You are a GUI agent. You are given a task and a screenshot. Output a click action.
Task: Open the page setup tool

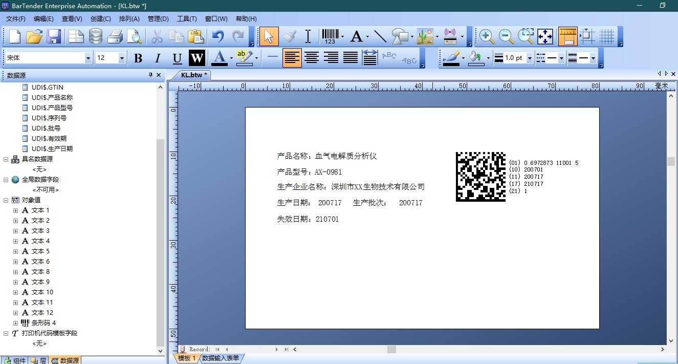coord(76,36)
